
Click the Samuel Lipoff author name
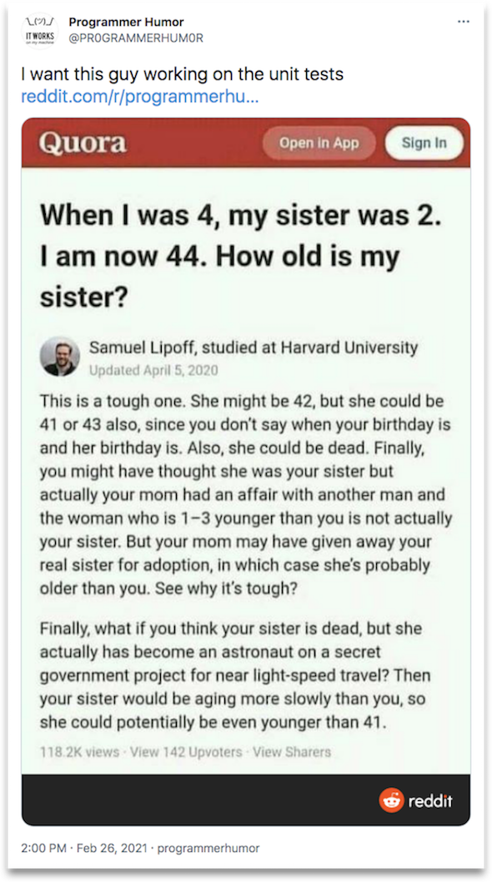tap(142, 348)
